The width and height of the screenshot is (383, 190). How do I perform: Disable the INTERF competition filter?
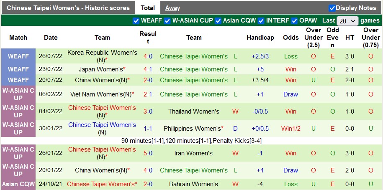point(261,20)
